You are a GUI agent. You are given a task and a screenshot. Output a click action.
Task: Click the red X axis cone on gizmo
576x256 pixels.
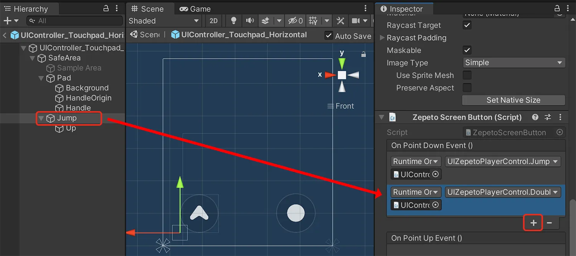(x=330, y=75)
